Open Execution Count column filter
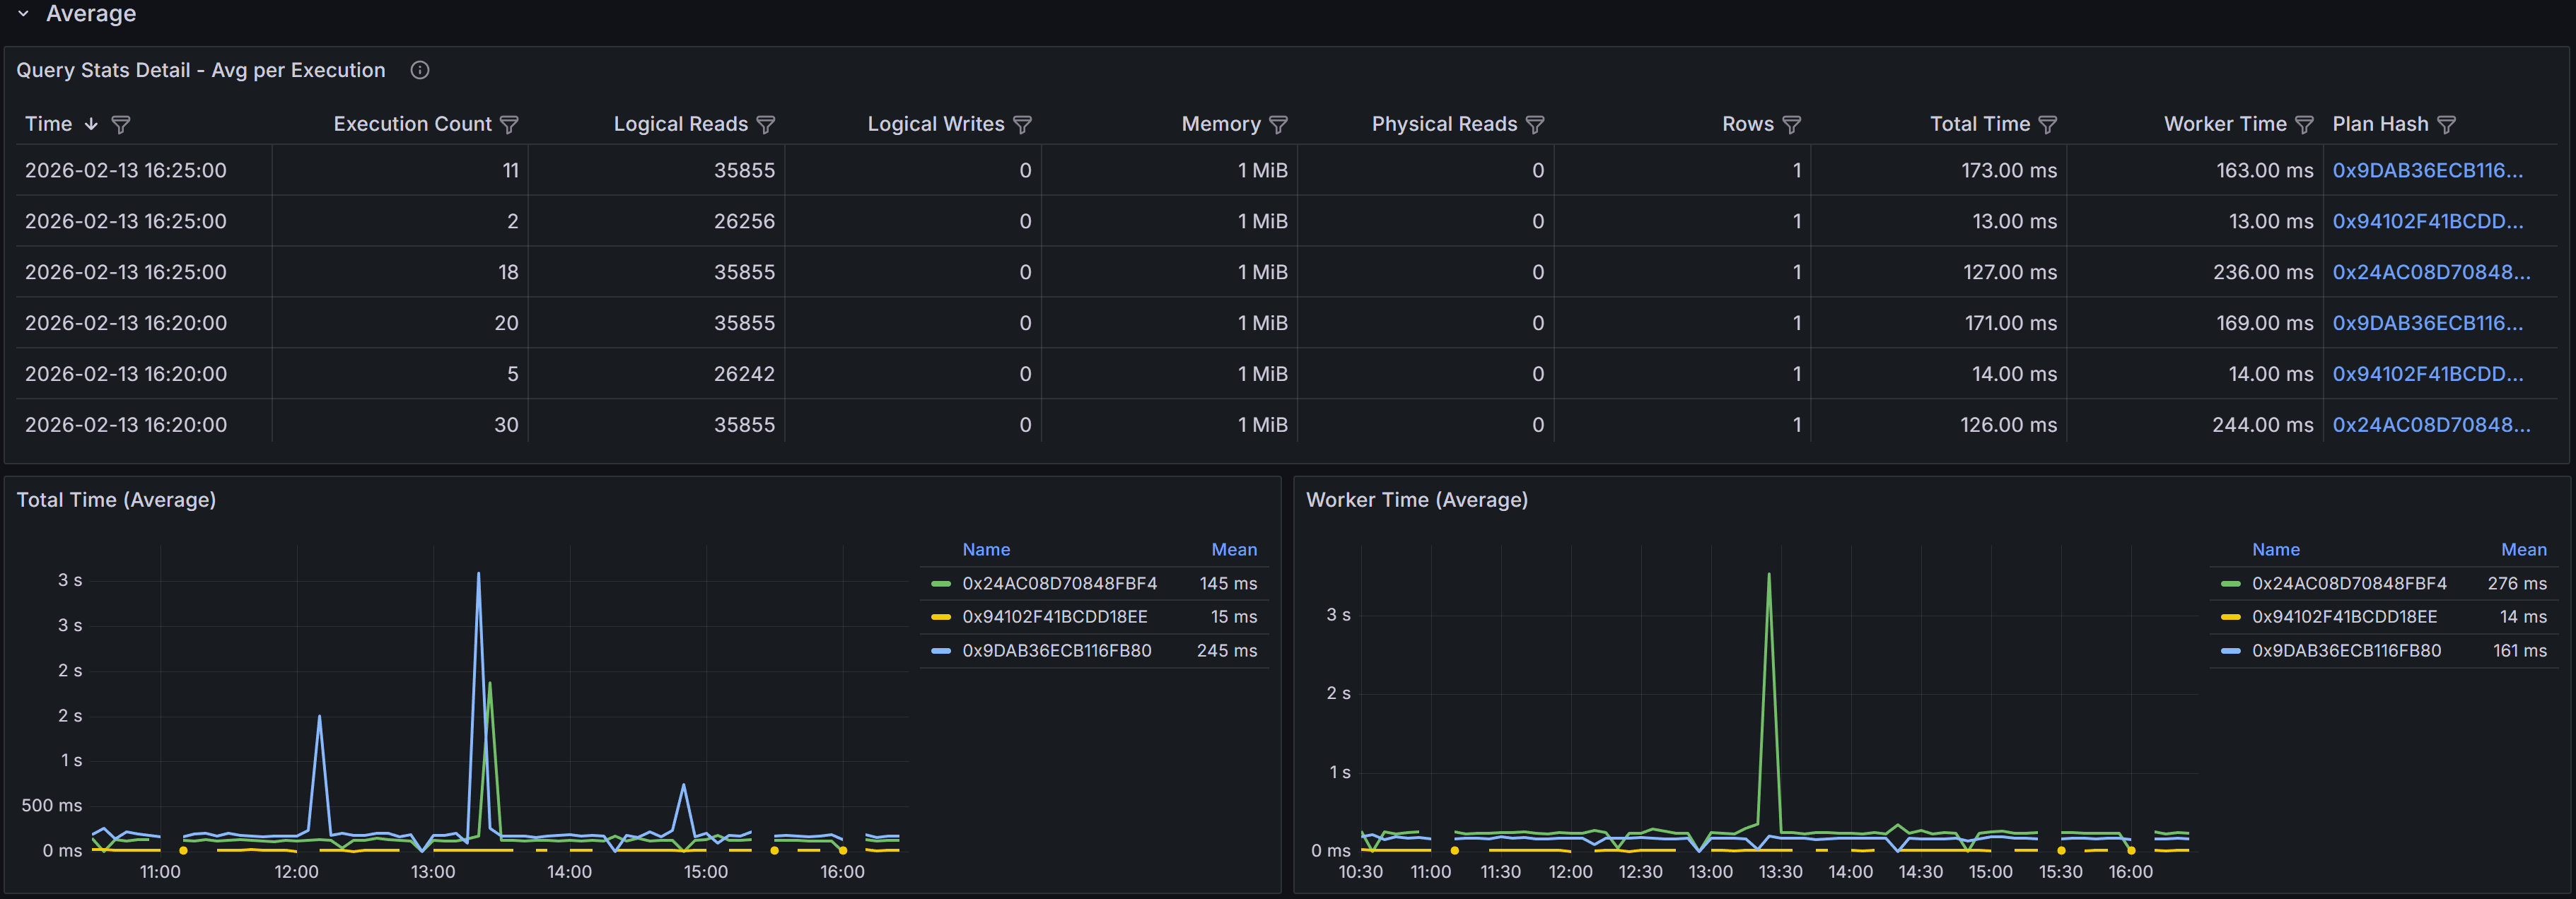Screen dimensions: 2576x899 tap(509, 124)
